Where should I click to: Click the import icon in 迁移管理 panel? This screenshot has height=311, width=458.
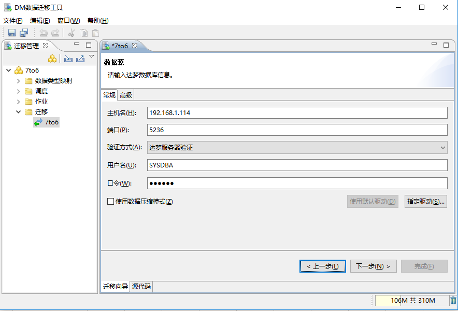[68, 59]
